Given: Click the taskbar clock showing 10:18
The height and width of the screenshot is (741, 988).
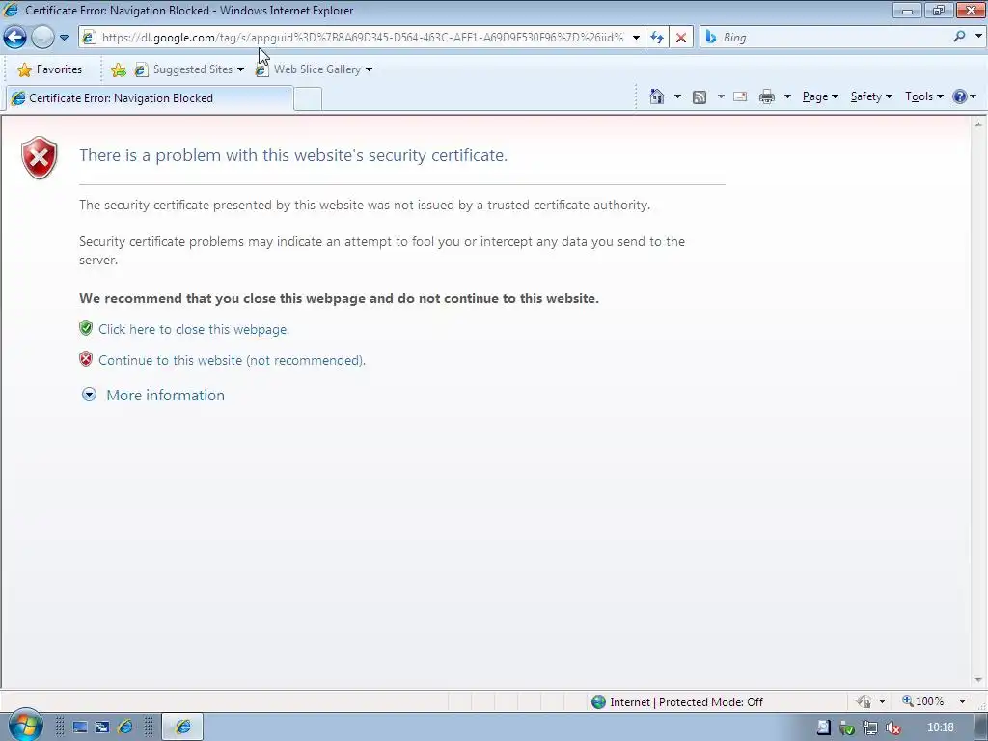Looking at the screenshot, I should pyautogui.click(x=940, y=727).
